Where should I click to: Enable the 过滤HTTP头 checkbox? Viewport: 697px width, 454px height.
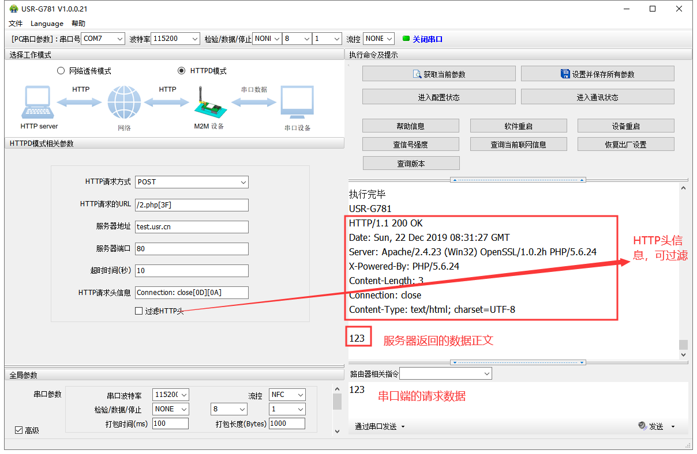[x=138, y=311]
